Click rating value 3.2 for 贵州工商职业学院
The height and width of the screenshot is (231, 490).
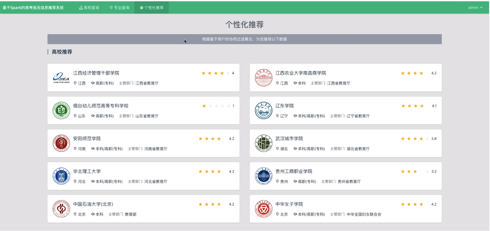(x=434, y=172)
